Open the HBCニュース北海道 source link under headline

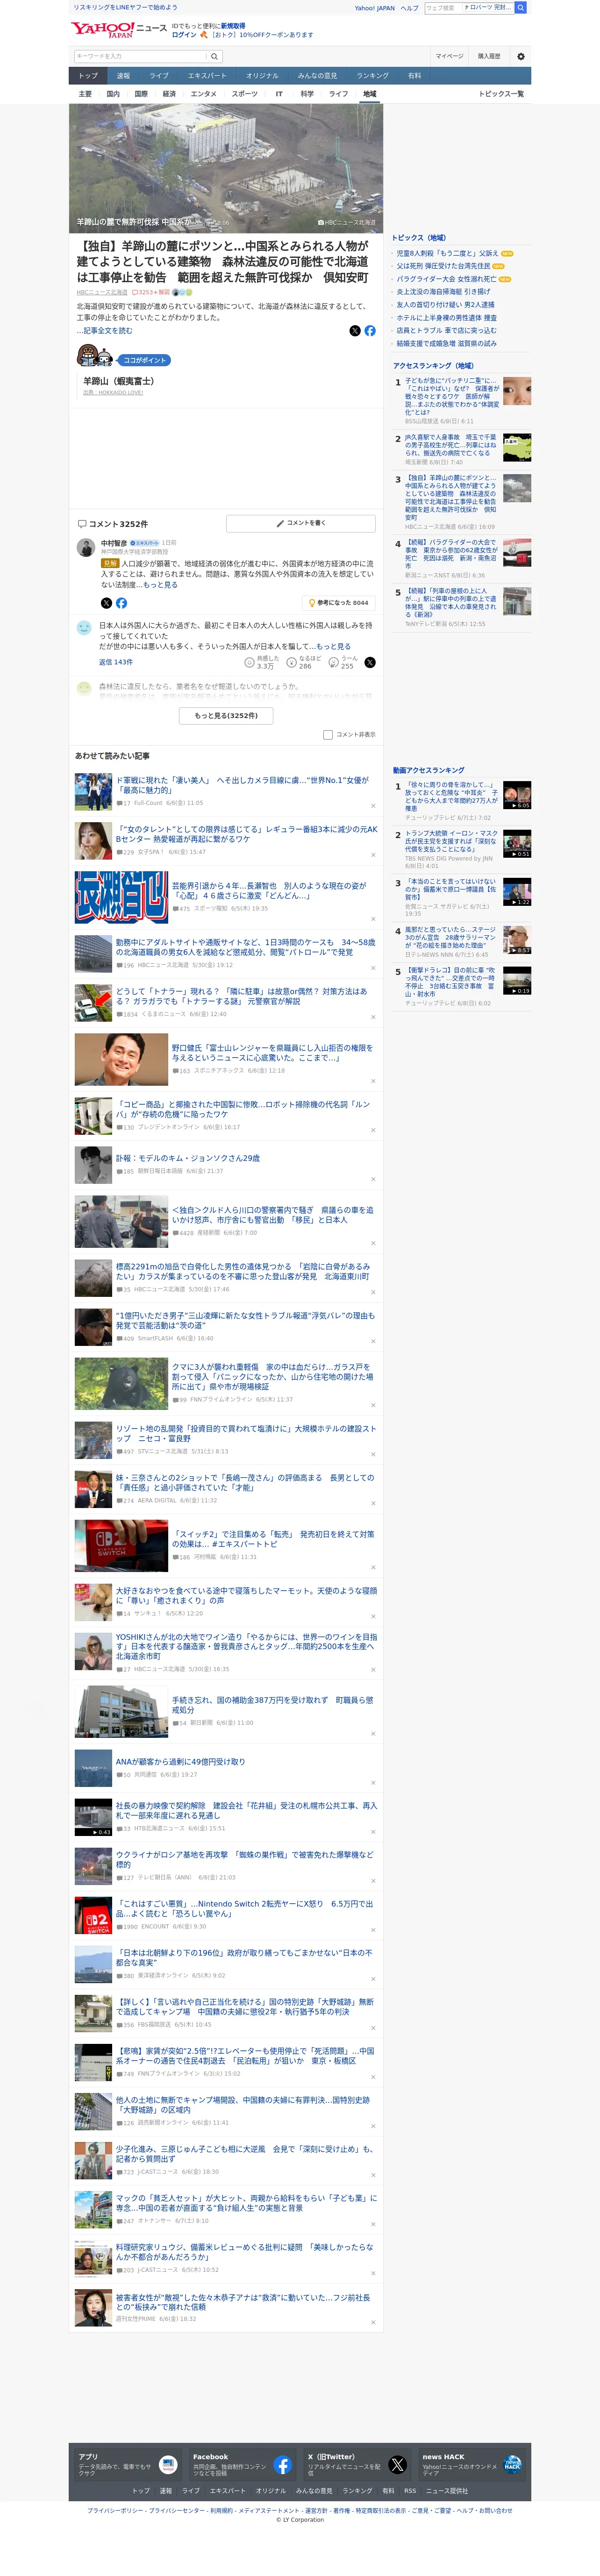click(102, 292)
